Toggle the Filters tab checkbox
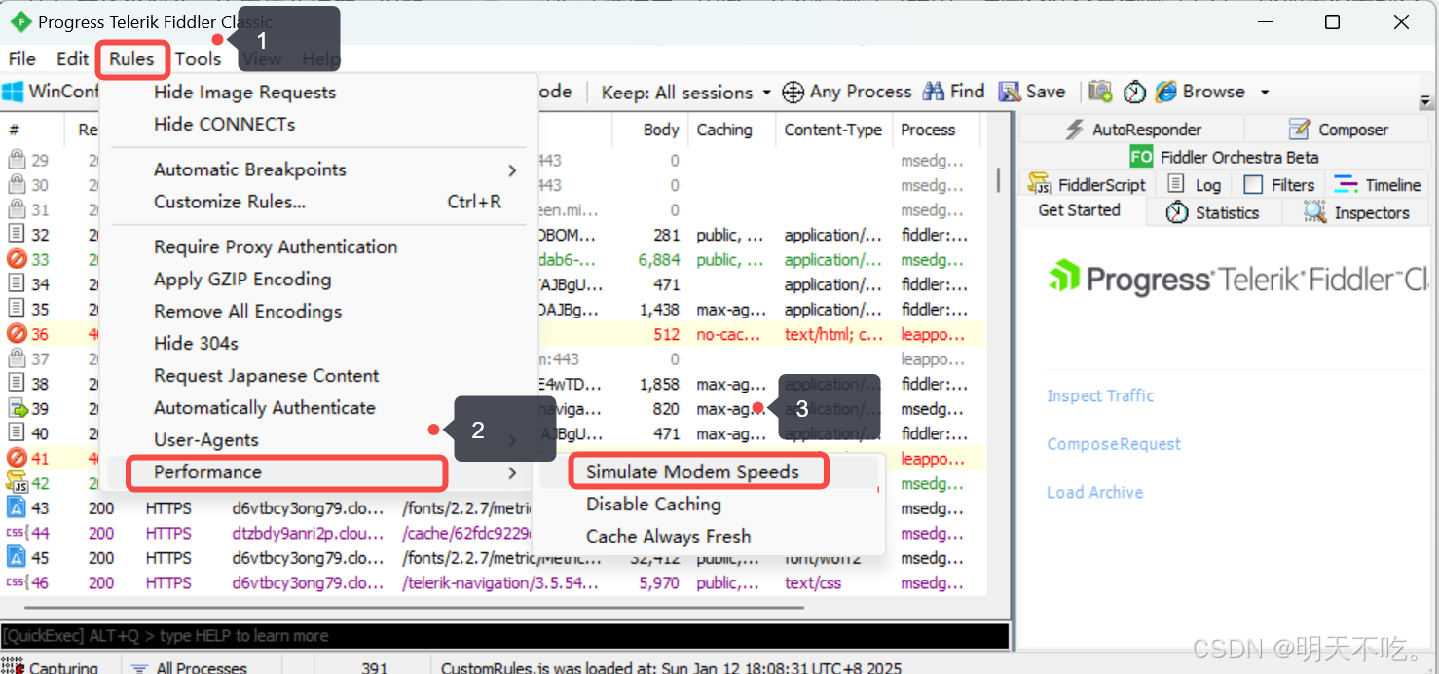1439x674 pixels. (x=1253, y=185)
